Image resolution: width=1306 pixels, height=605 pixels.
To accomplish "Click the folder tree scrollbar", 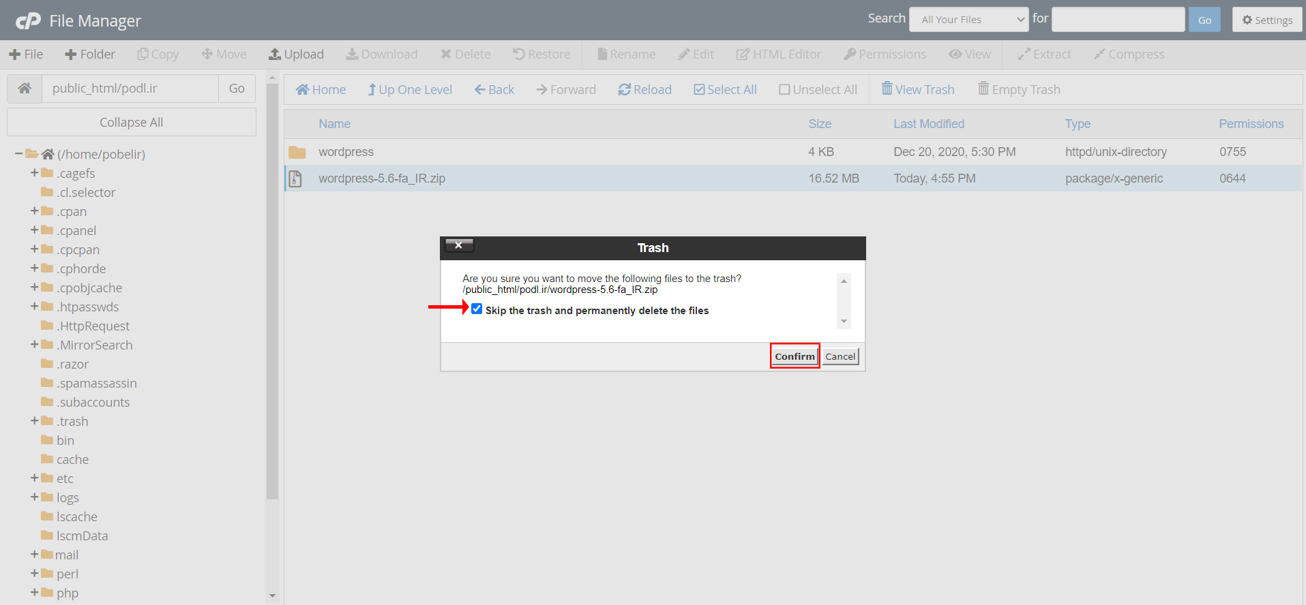I will point(272,292).
